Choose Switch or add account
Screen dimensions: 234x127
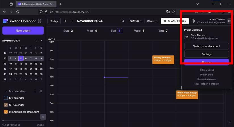206,46
